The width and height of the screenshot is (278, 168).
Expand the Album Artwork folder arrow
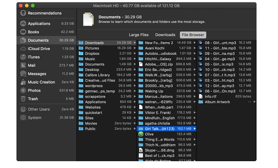pos(255,102)
